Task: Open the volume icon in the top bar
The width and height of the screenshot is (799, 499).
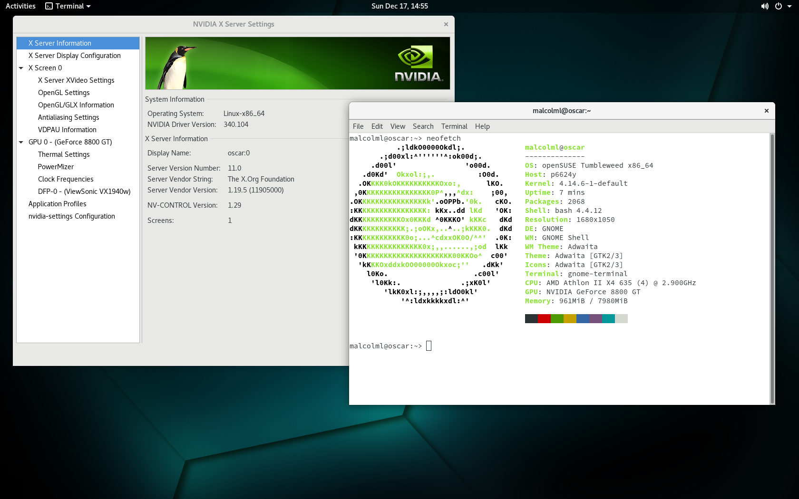Action: click(765, 6)
